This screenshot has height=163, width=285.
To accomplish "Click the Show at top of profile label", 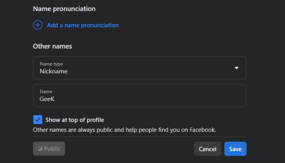I will (75, 120).
